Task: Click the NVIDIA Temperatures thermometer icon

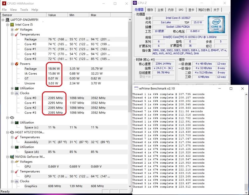Action: (x=17, y=171)
